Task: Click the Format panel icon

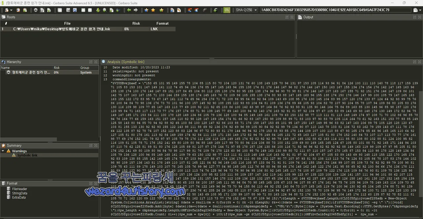Action: click(3, 183)
